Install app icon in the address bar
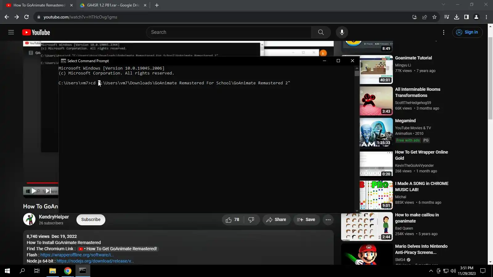Screen dimensions: 493x277 point(415,17)
